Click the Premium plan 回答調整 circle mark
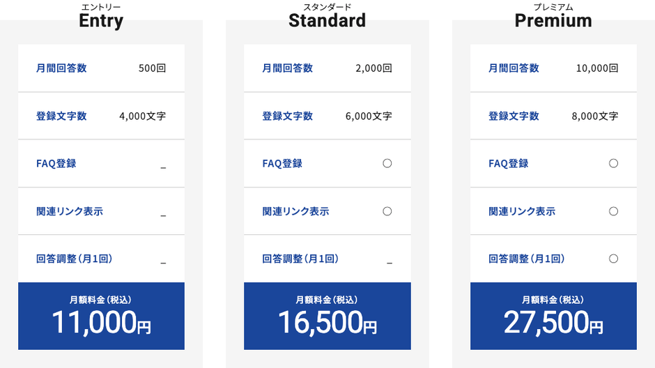 (613, 259)
